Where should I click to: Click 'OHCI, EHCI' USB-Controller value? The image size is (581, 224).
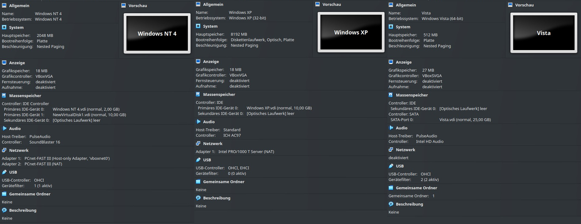[238, 168]
